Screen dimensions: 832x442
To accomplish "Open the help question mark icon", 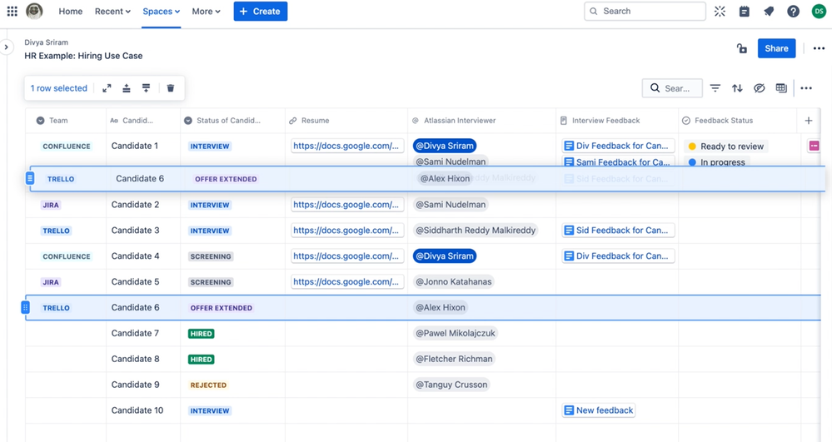I will click(793, 11).
